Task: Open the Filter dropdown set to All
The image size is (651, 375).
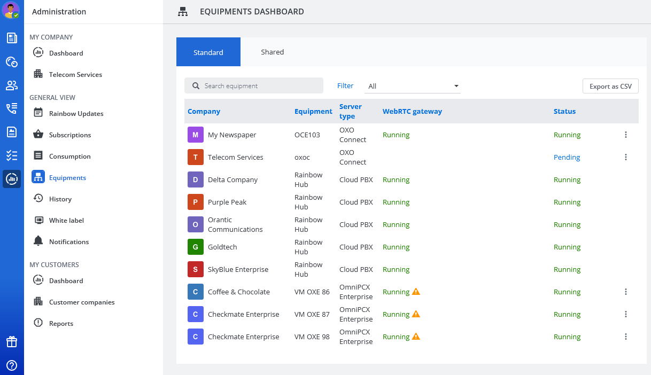Action: (x=413, y=86)
